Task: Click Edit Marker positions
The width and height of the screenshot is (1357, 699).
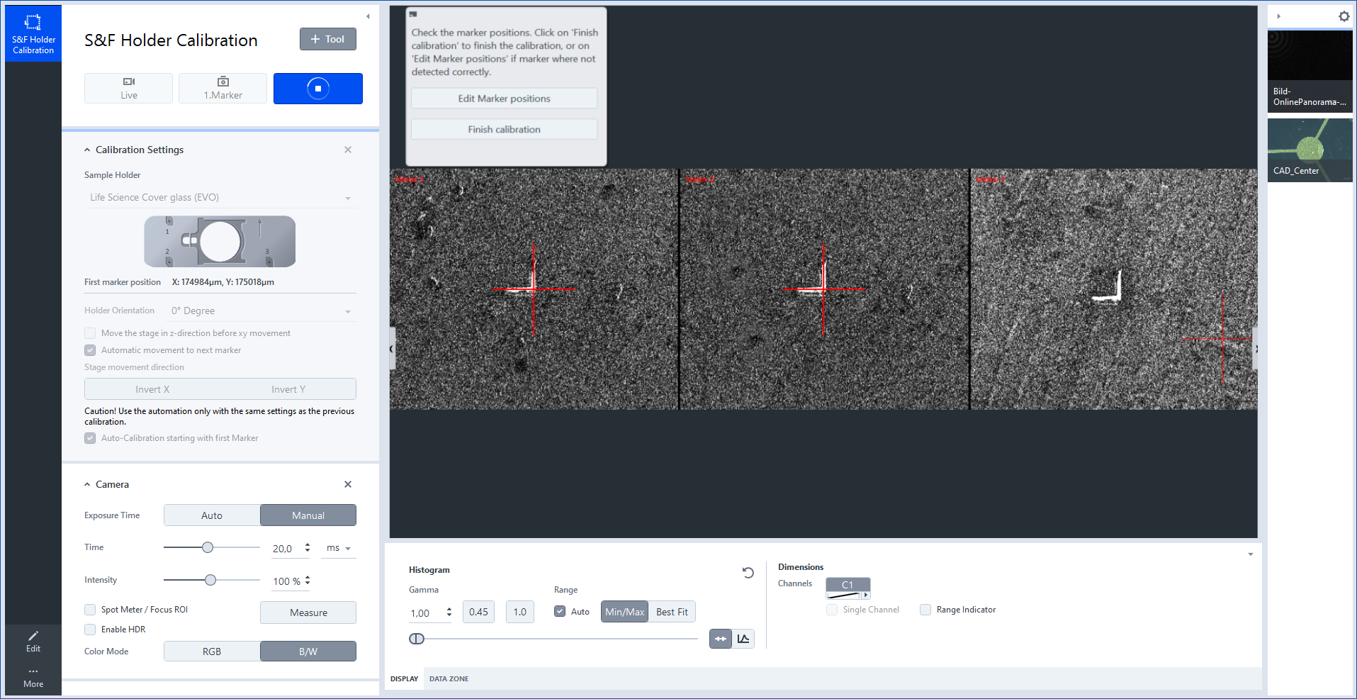Action: pyautogui.click(x=503, y=98)
